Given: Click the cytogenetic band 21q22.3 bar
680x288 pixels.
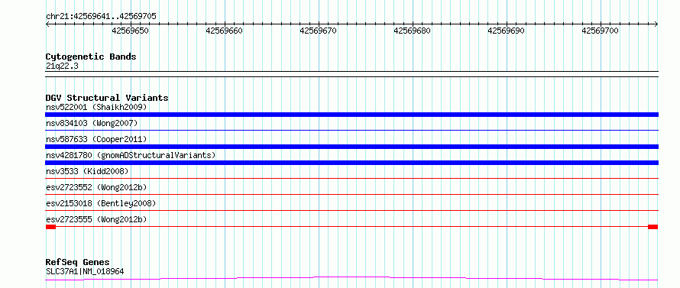Looking at the screenshot, I should click(351, 74).
